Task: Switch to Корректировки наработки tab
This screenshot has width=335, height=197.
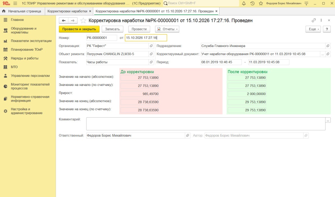Action: point(67,11)
